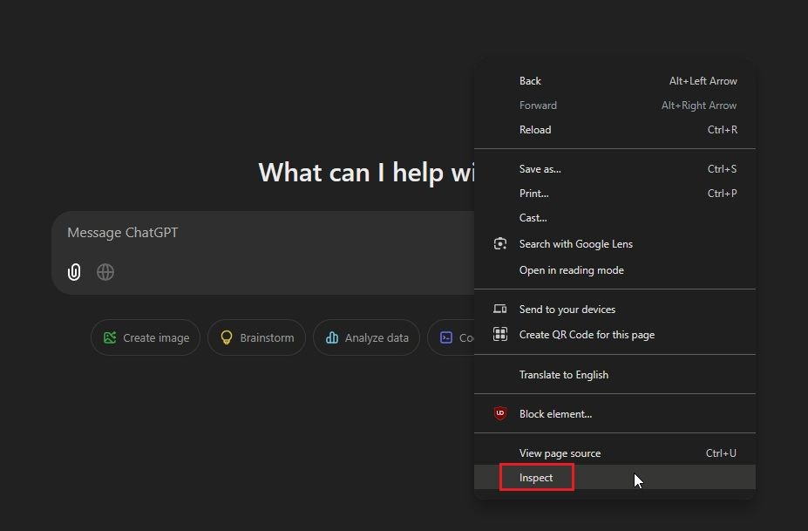The height and width of the screenshot is (531, 808).
Task: Click the QR code icon in menu
Action: coord(499,334)
